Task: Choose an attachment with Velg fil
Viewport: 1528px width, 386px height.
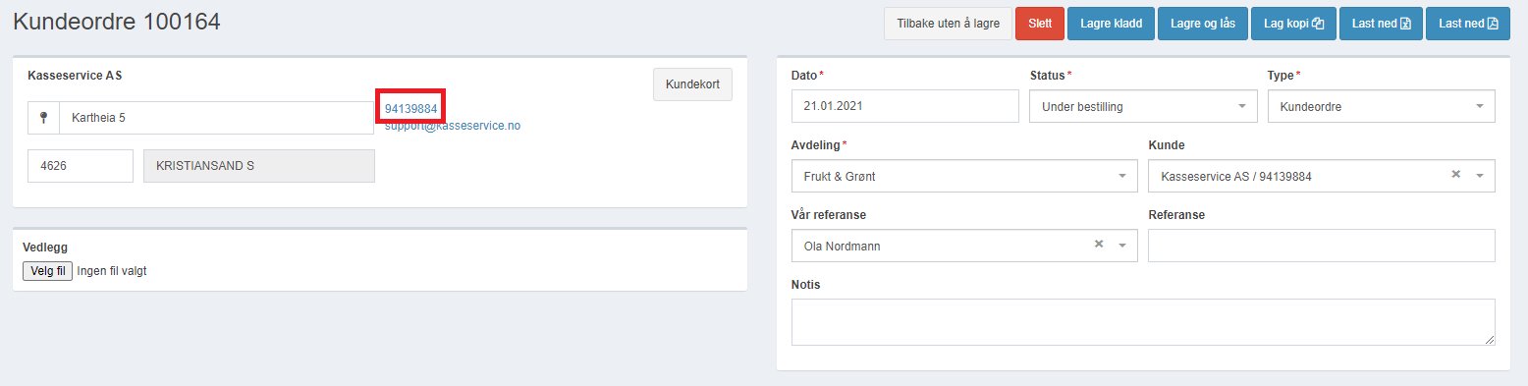Action: coord(48,271)
